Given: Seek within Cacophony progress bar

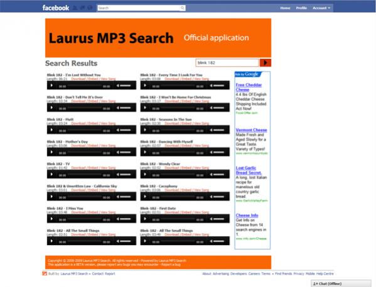Looking at the screenshot, I should pyautogui.click(x=178, y=197).
